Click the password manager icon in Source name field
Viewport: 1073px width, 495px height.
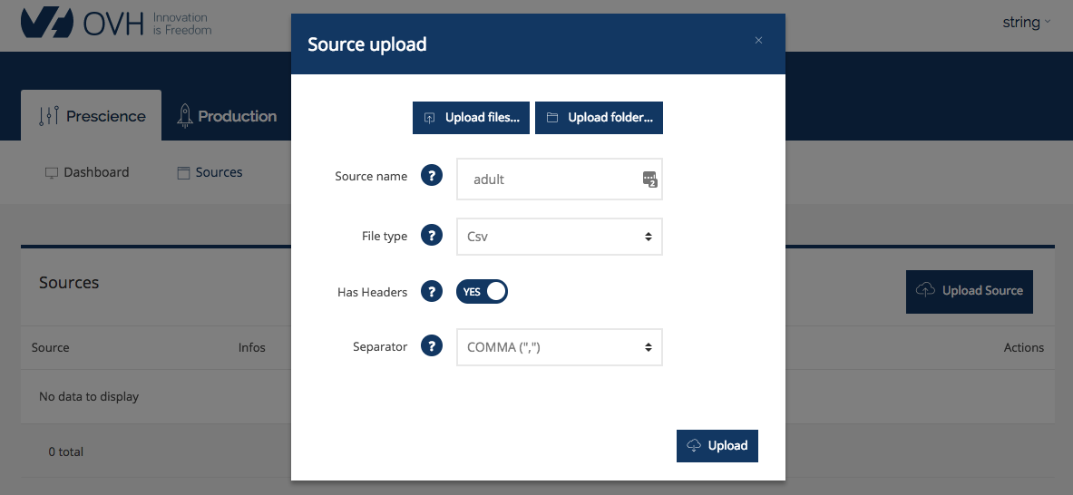click(x=649, y=180)
